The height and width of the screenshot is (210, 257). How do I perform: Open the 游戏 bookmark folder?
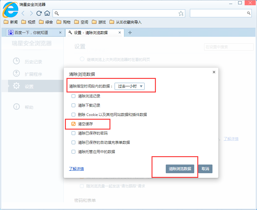click(99, 22)
